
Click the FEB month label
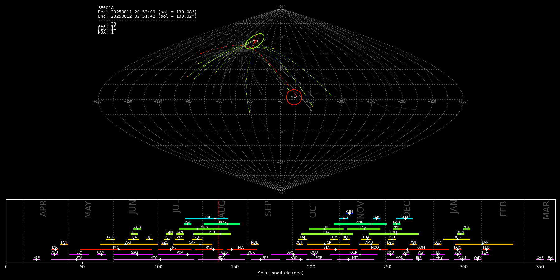point(503,209)
